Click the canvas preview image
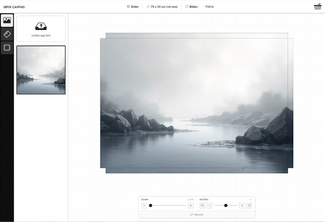Screen dimensions: 325x222 tap(197, 103)
